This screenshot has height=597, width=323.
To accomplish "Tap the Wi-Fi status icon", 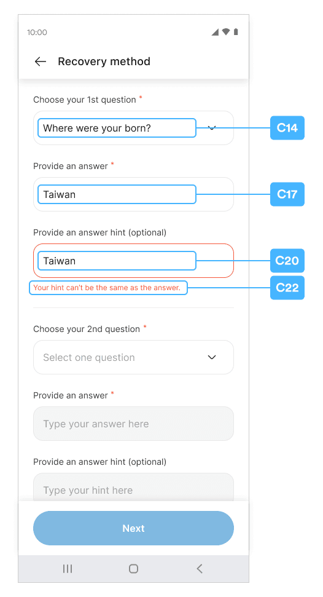I will [226, 32].
